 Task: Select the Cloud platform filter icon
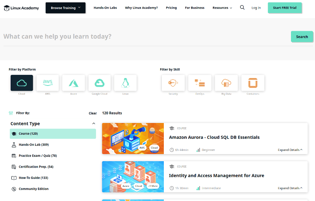(22, 83)
